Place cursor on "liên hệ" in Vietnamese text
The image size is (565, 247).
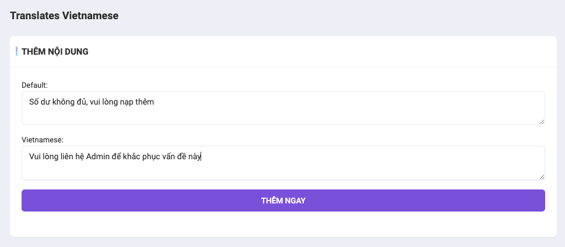click(72, 156)
